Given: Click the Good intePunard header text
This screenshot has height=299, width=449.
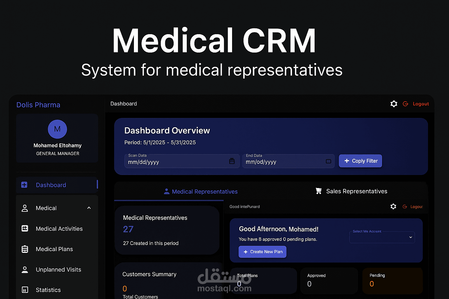Looking at the screenshot, I should click(245, 206).
